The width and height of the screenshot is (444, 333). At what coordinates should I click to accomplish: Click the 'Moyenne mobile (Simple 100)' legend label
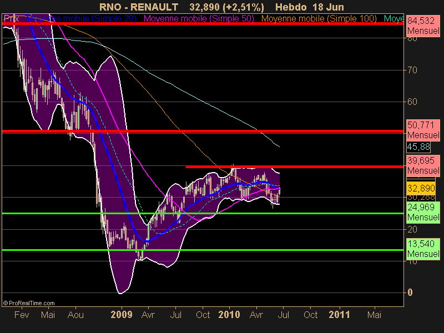(319, 19)
